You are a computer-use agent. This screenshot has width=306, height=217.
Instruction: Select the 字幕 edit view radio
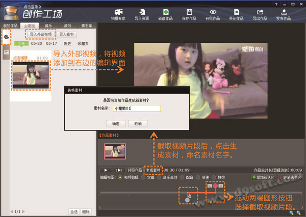(x=143, y=177)
